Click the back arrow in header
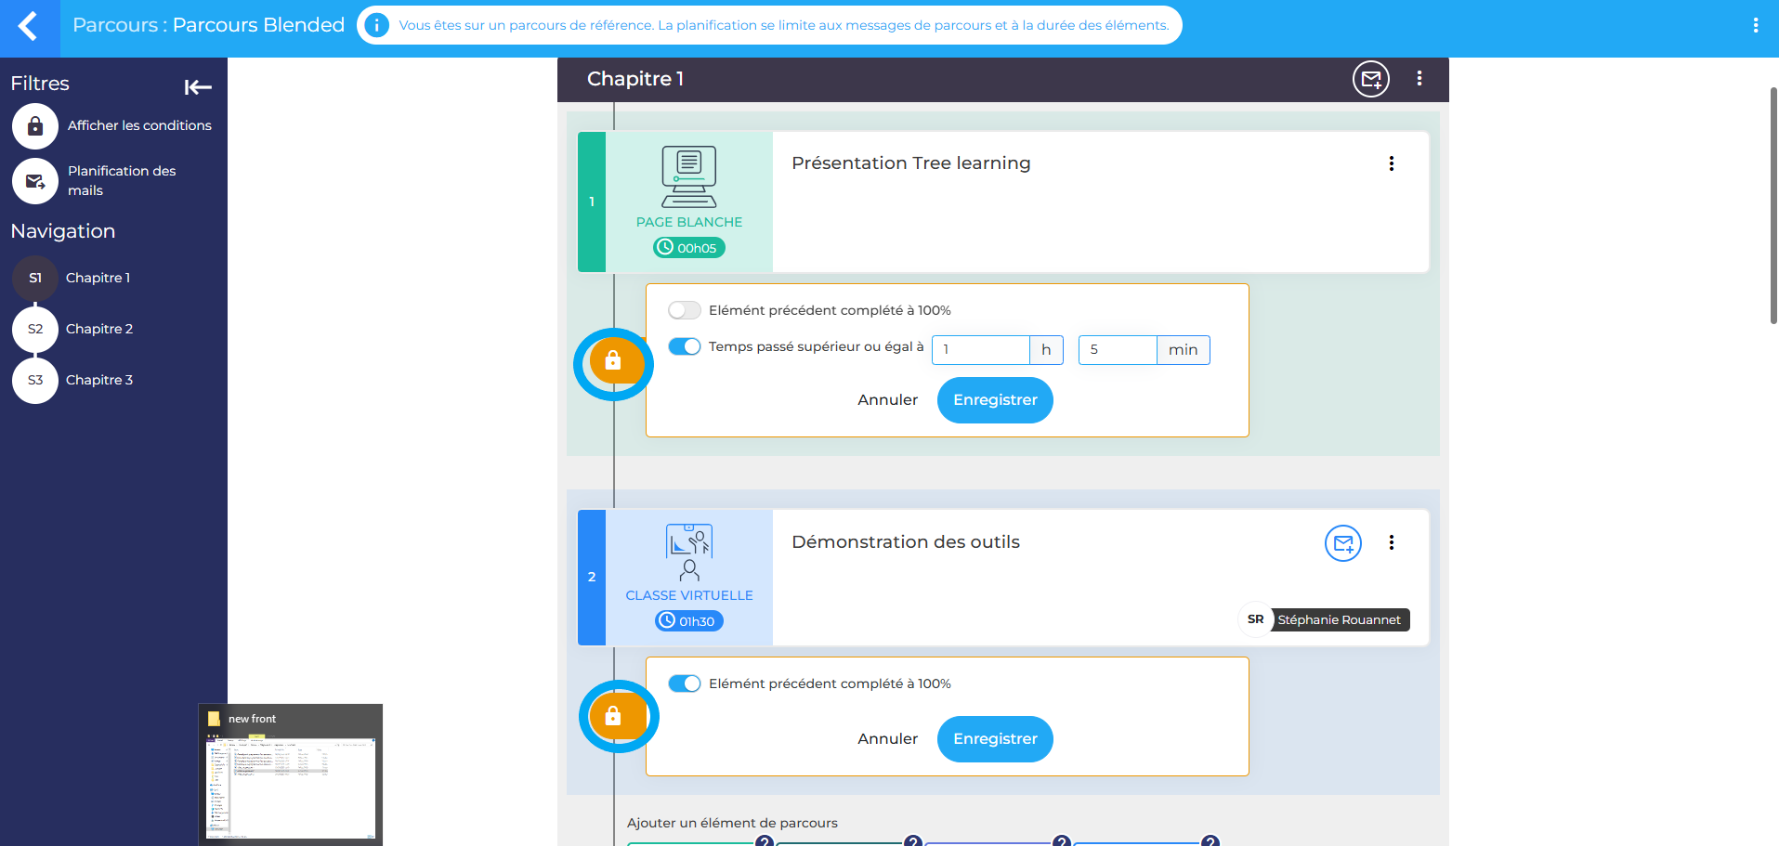The height and width of the screenshot is (846, 1779). tap(29, 26)
